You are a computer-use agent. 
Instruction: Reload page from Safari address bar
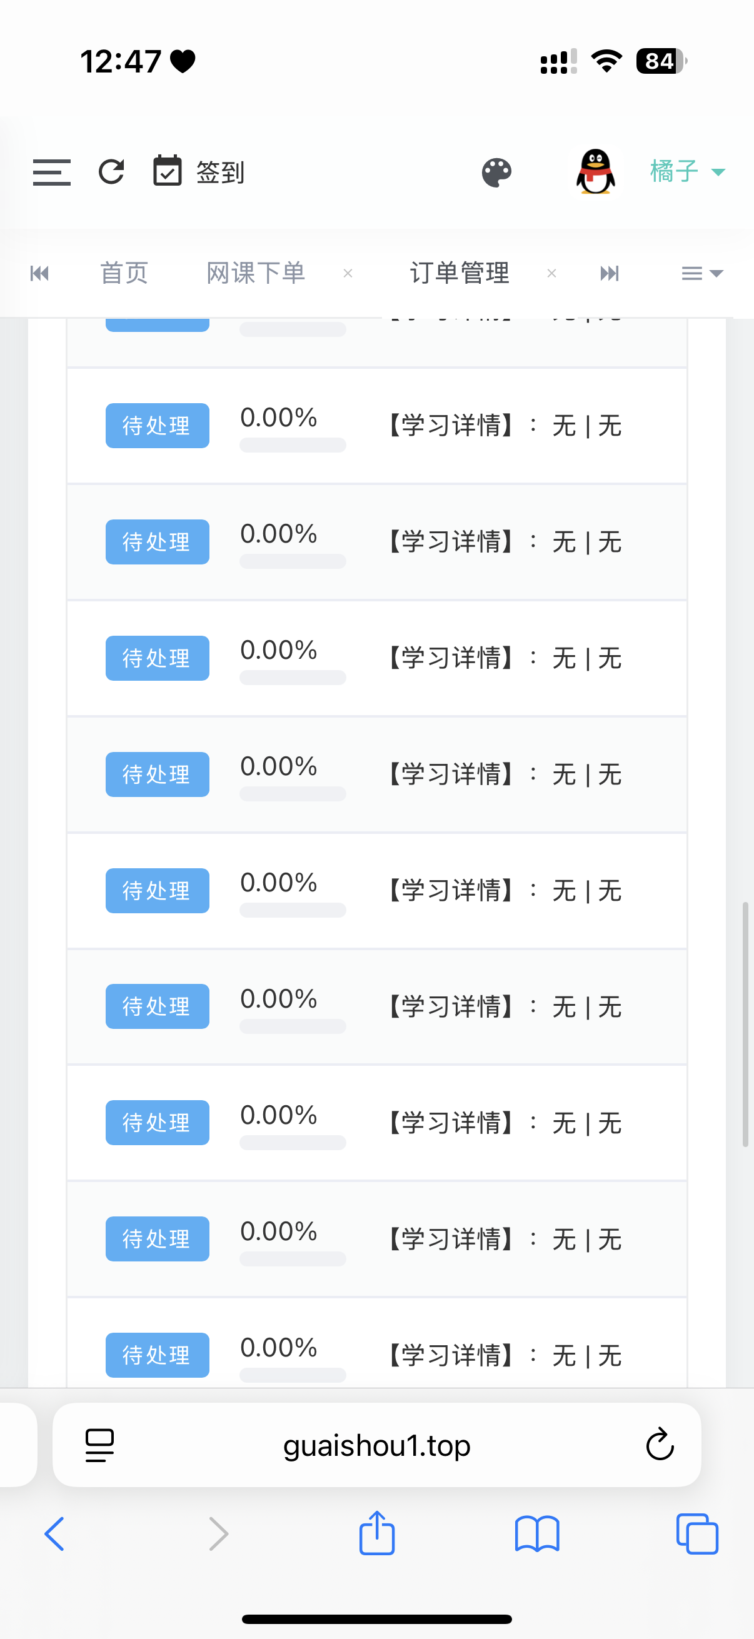660,1445
